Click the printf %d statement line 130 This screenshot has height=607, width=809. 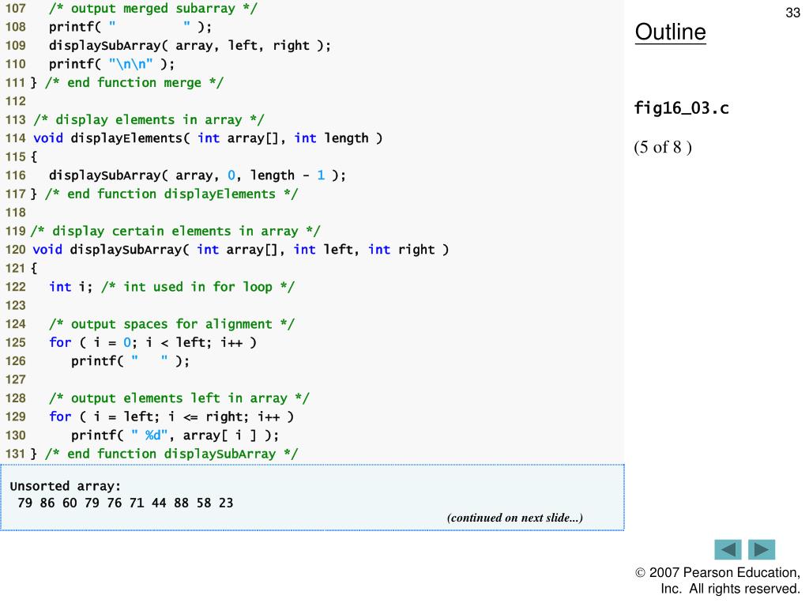175,435
